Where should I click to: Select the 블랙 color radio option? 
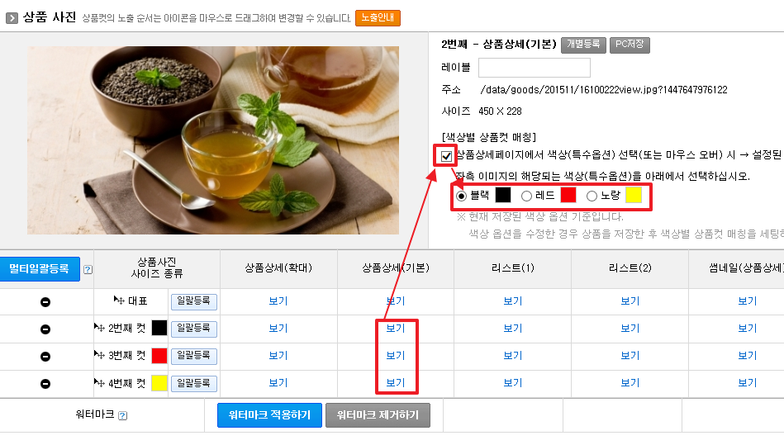461,196
